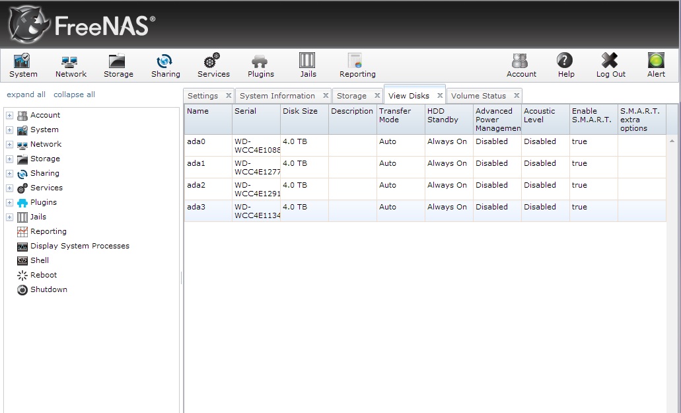This screenshot has height=413, width=681.
Task: Expand the Services tree node
Action: (9, 188)
